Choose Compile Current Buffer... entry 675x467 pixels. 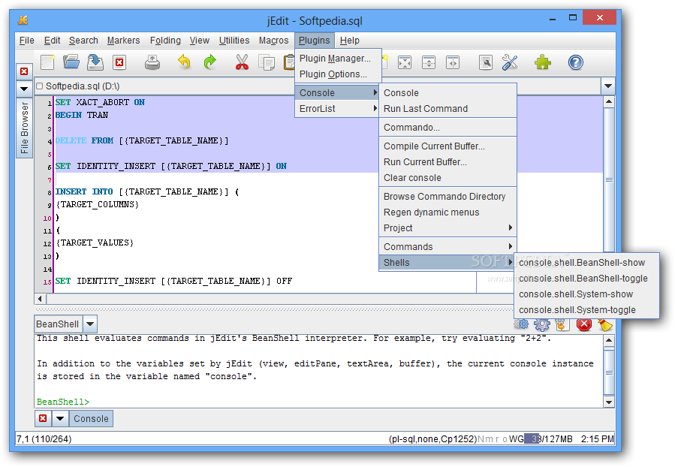pyautogui.click(x=447, y=146)
